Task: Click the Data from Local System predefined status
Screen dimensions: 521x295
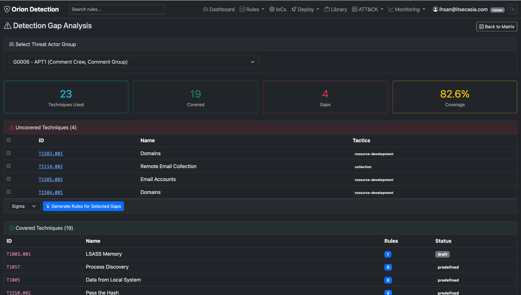Action: [448, 280]
